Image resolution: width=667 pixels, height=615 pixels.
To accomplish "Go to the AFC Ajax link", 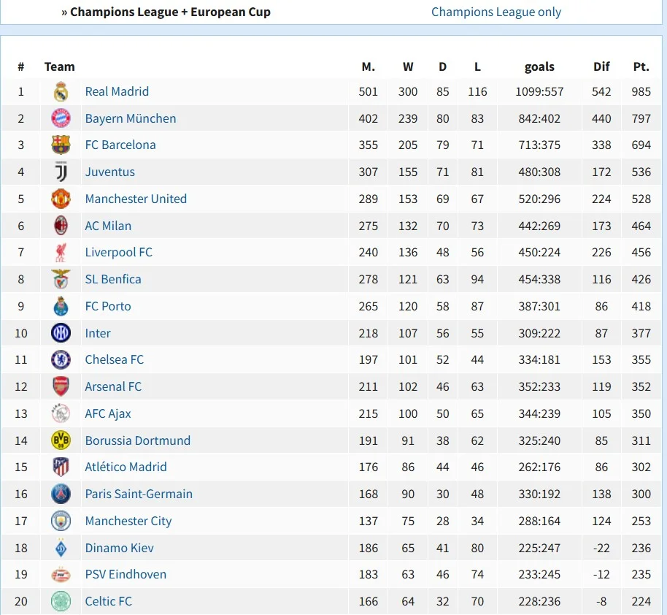I will click(108, 413).
